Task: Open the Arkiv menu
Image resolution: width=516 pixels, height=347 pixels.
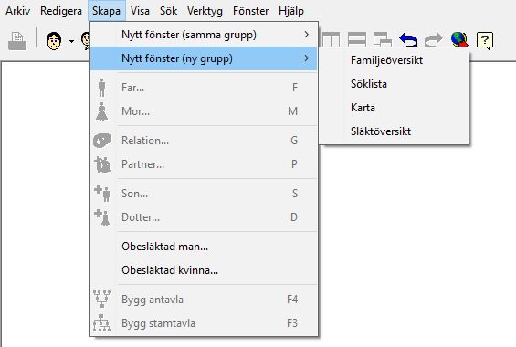Action: tap(17, 11)
